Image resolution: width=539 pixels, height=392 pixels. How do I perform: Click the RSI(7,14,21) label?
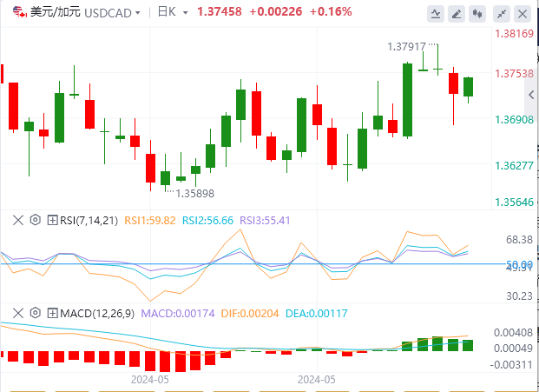click(x=89, y=220)
